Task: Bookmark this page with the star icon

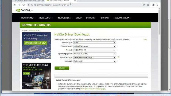Action: click(x=148, y=5)
